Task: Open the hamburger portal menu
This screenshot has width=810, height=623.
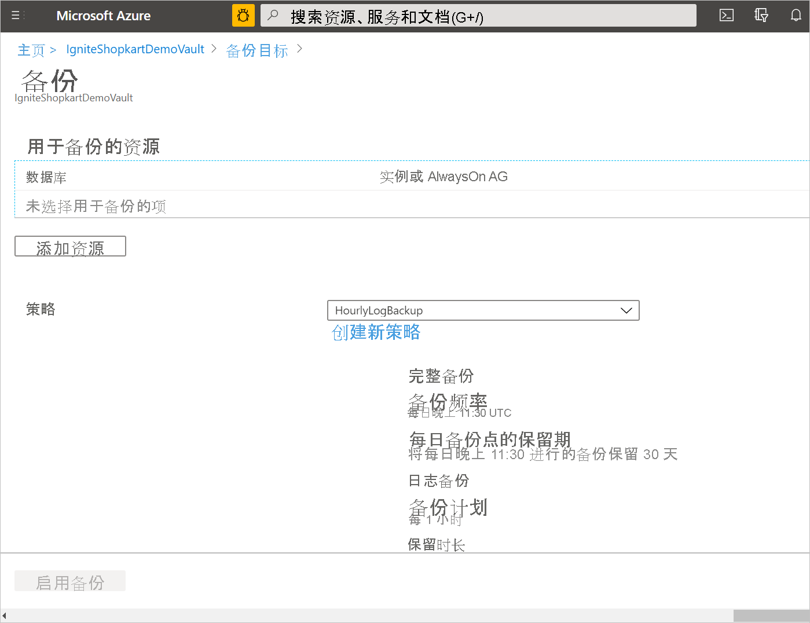Action: pyautogui.click(x=16, y=16)
